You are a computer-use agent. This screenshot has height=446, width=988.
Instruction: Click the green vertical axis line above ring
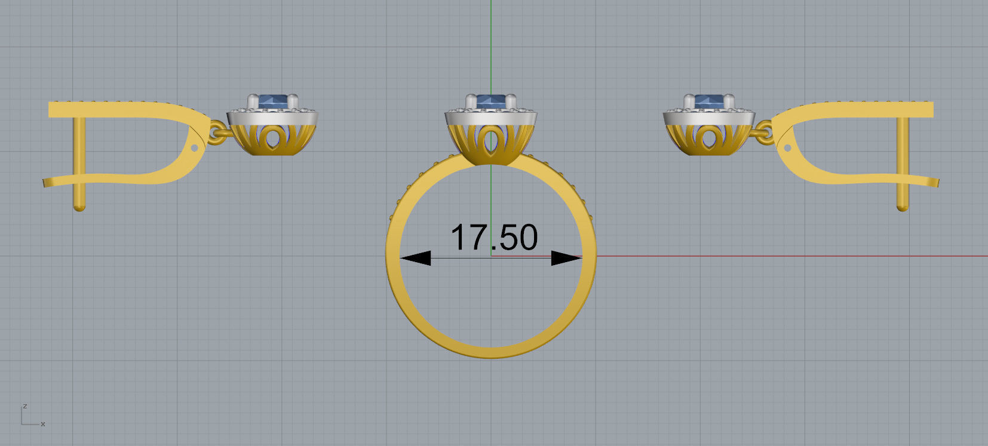pos(491,45)
